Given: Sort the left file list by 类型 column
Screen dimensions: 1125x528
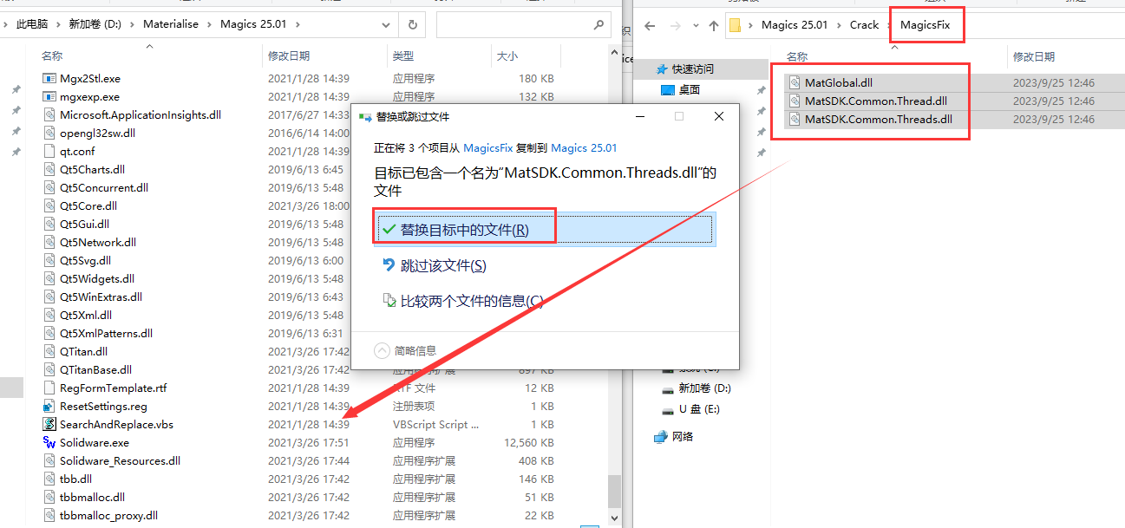Looking at the screenshot, I should (x=402, y=56).
